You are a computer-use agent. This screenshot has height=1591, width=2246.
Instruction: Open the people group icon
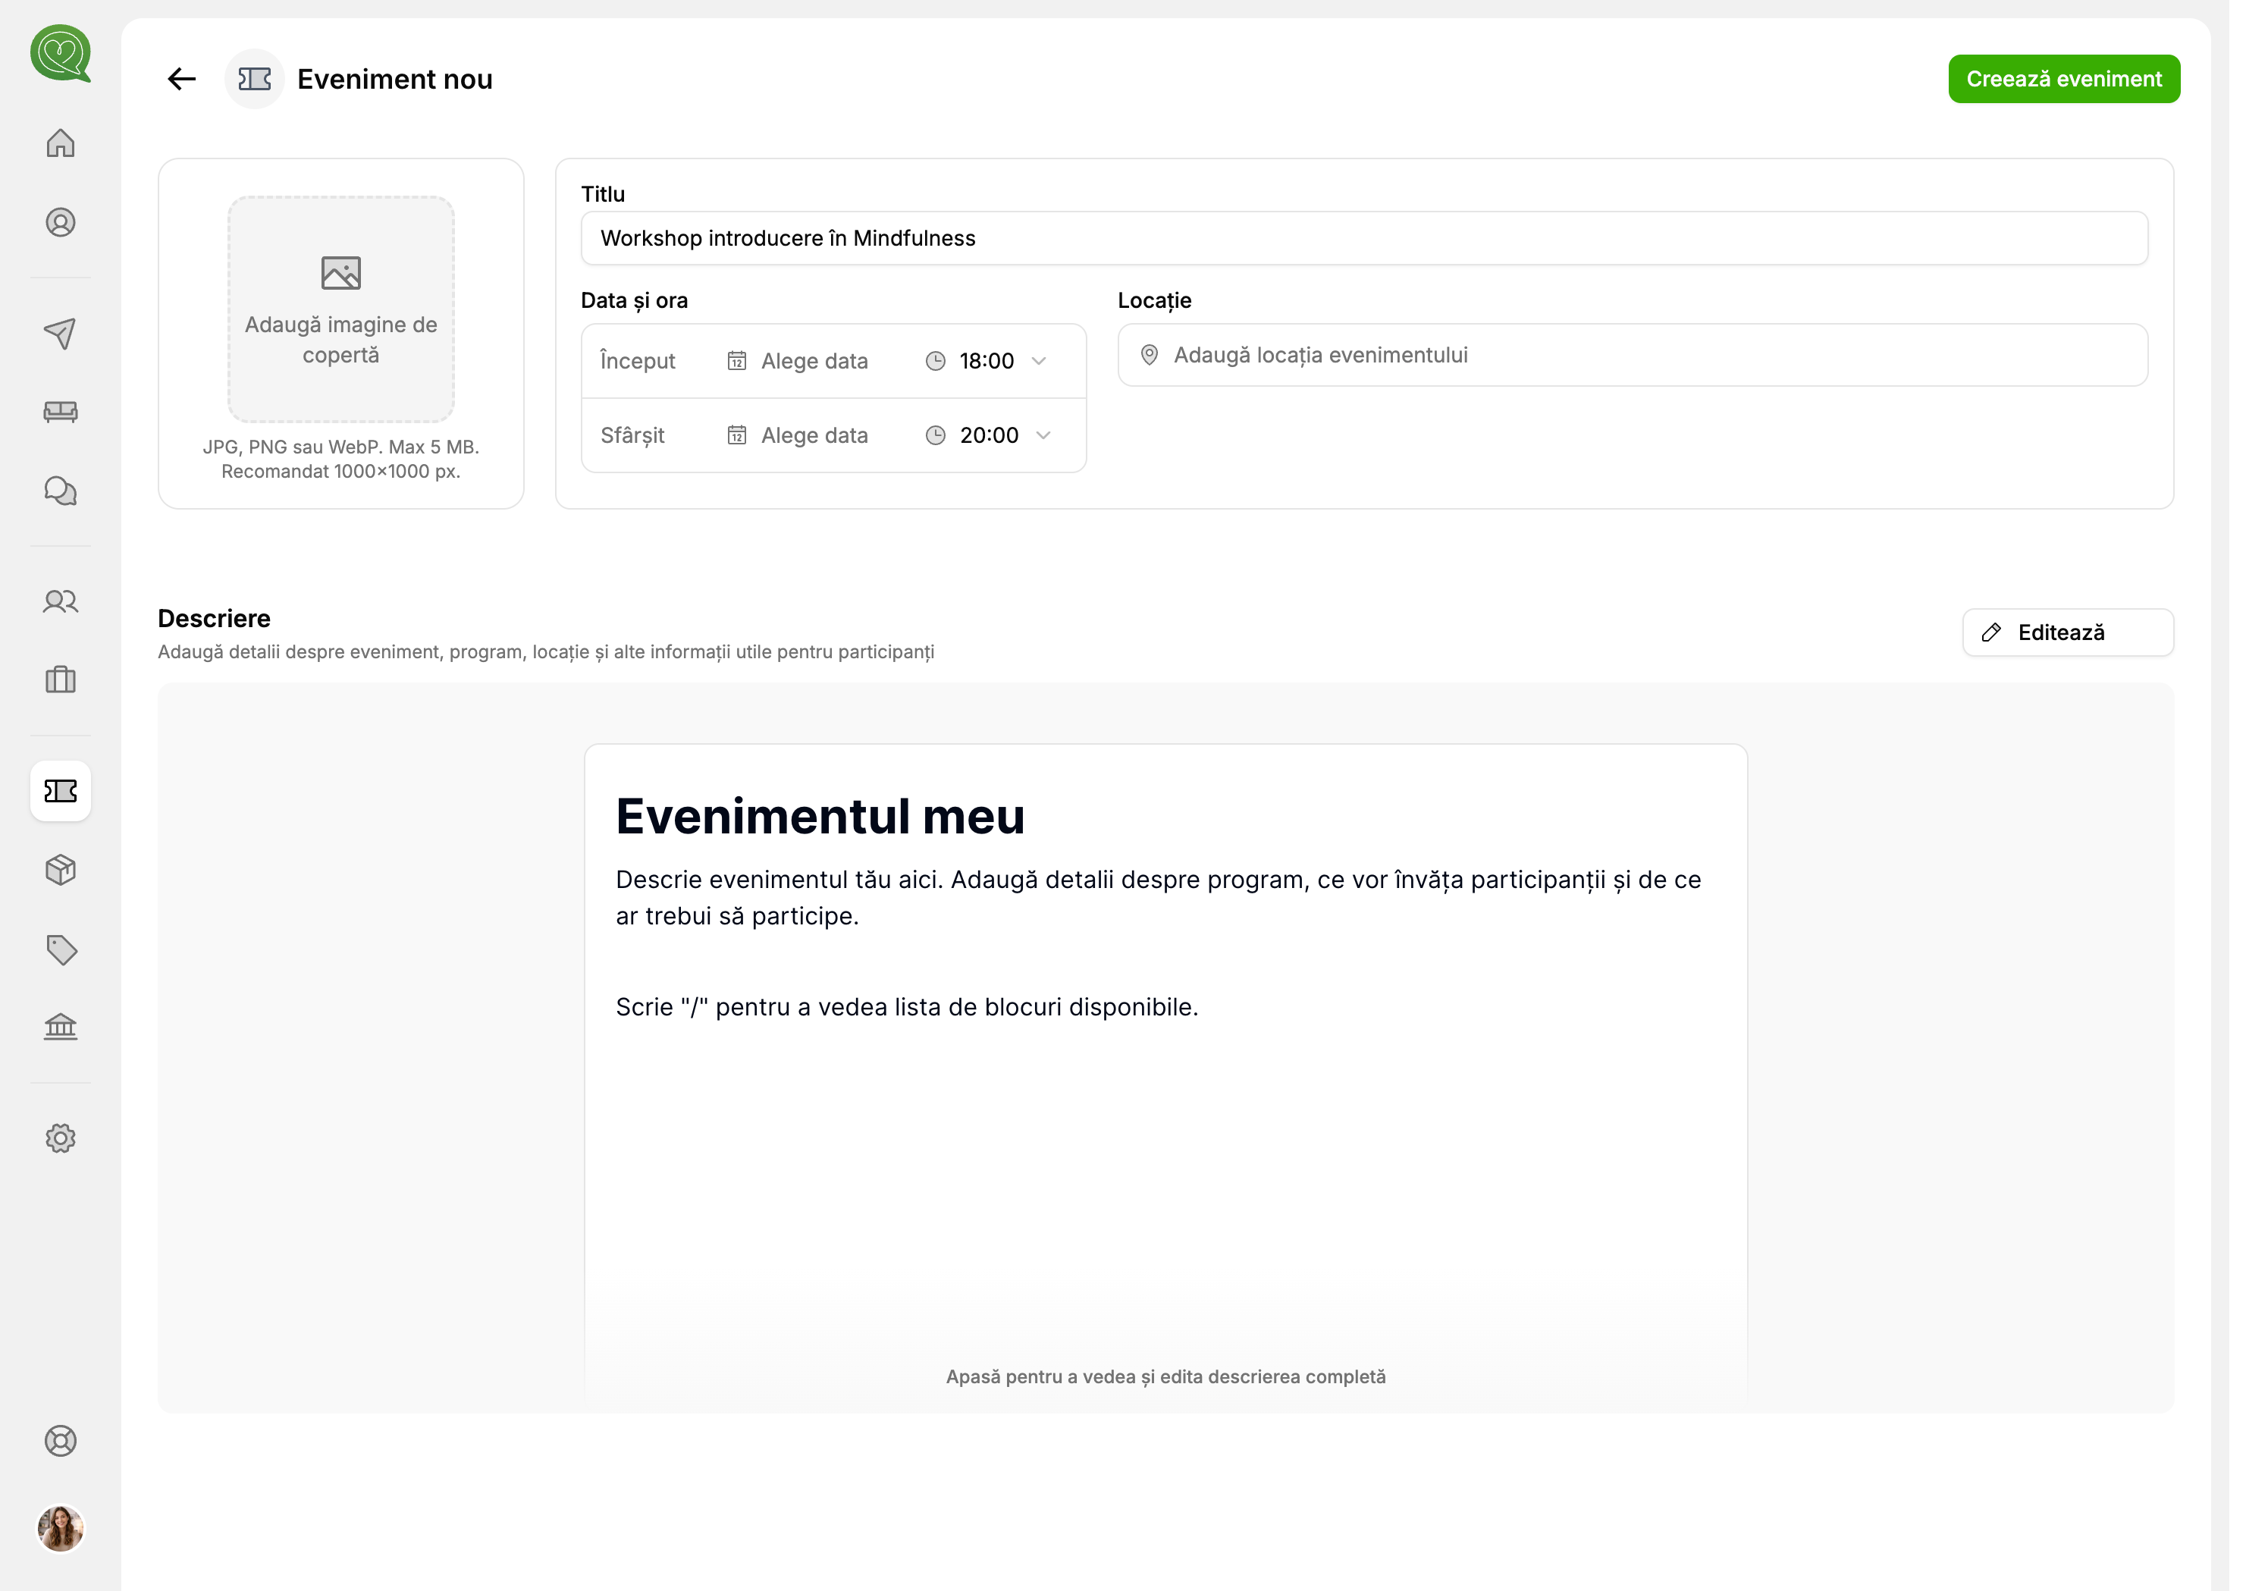point(61,601)
